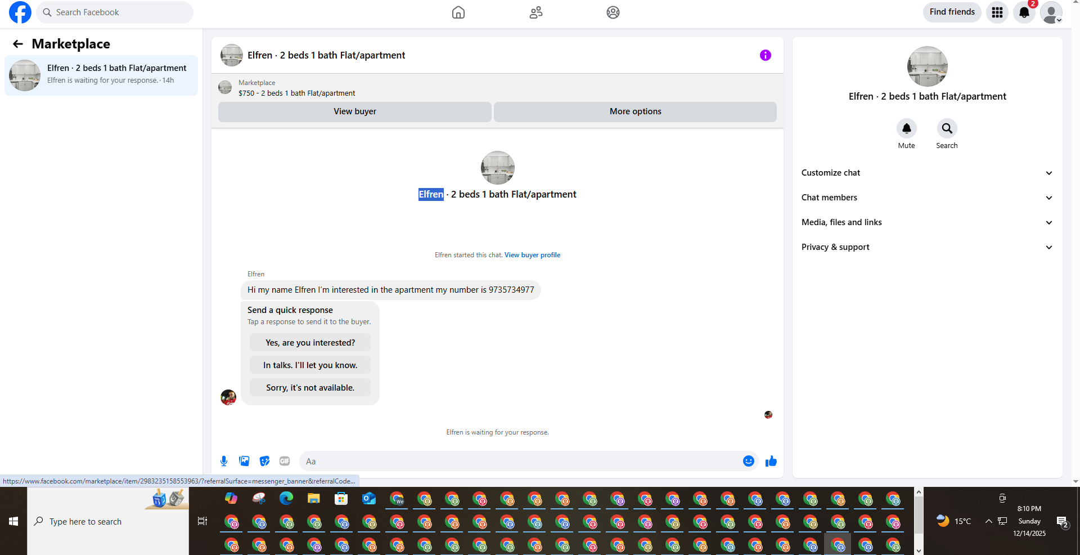
Task: Open the emoji picker smiley icon
Action: 749,461
